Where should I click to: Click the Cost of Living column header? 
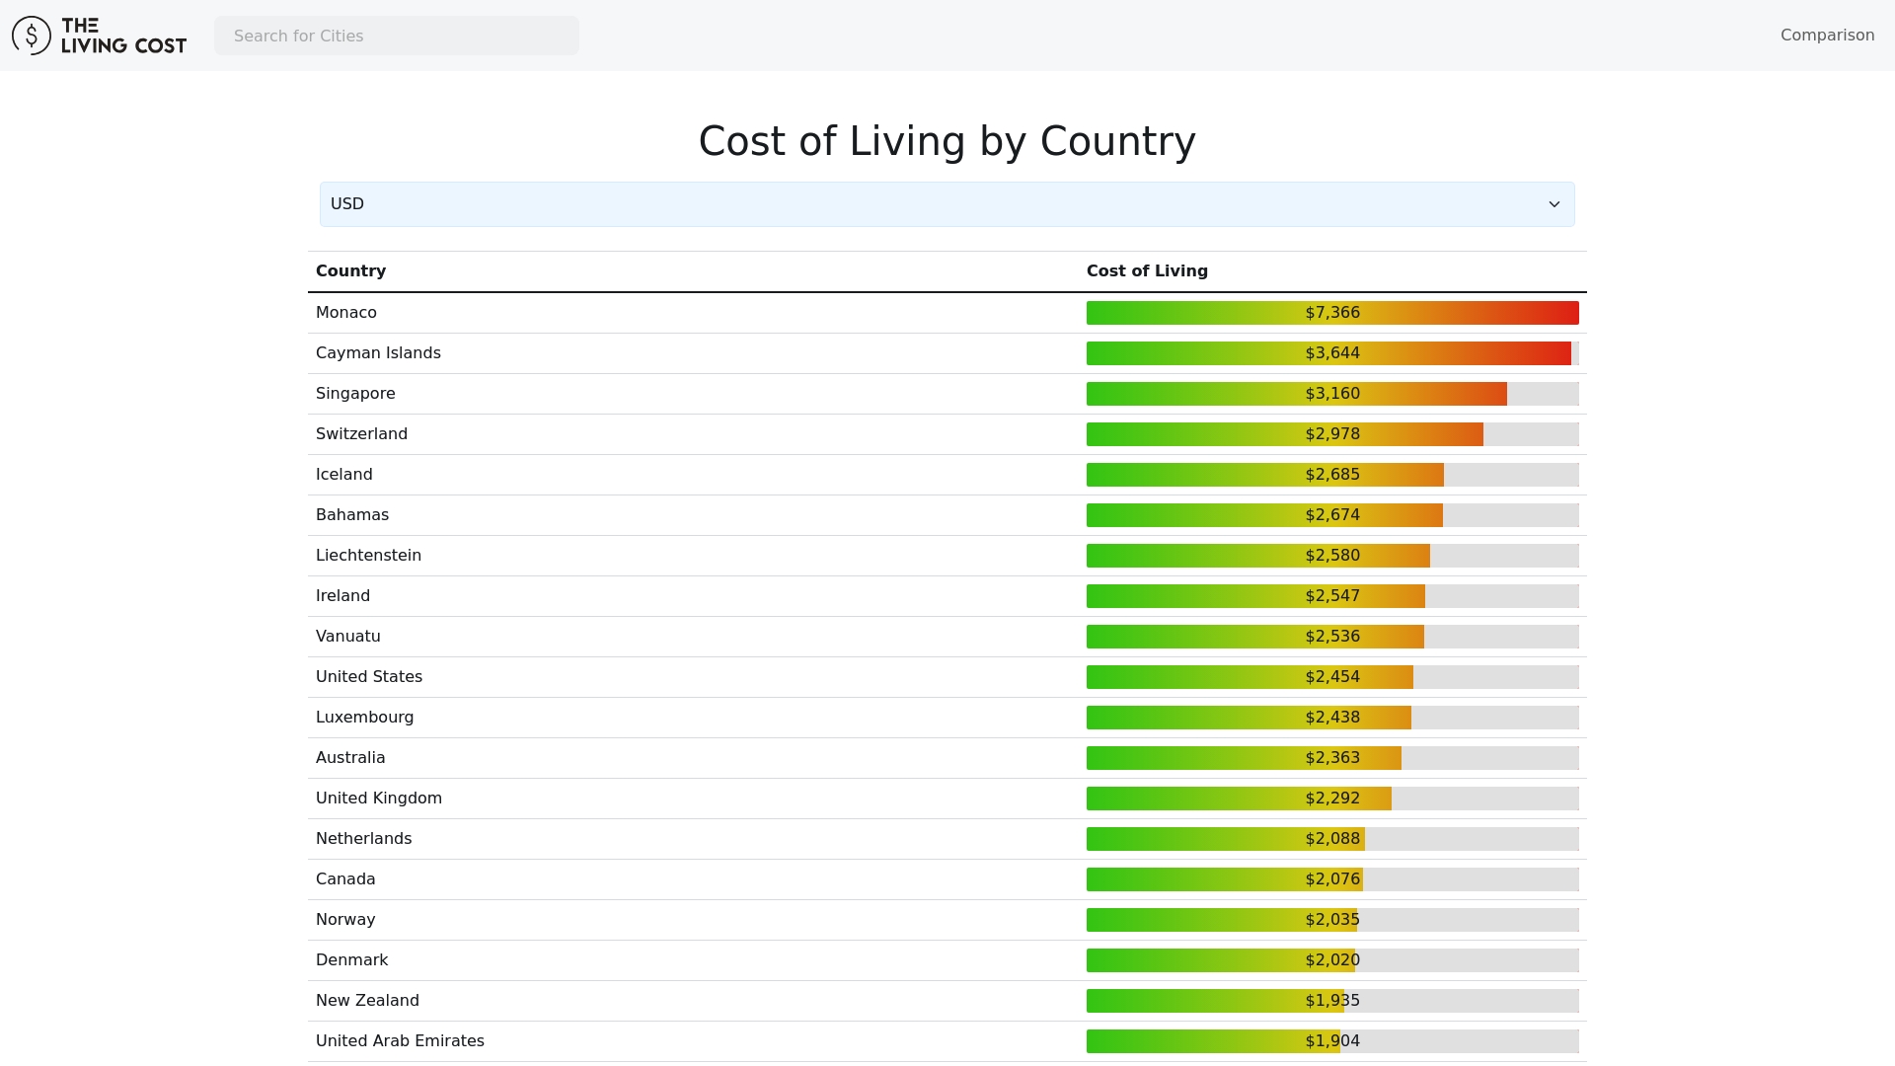tap(1147, 271)
